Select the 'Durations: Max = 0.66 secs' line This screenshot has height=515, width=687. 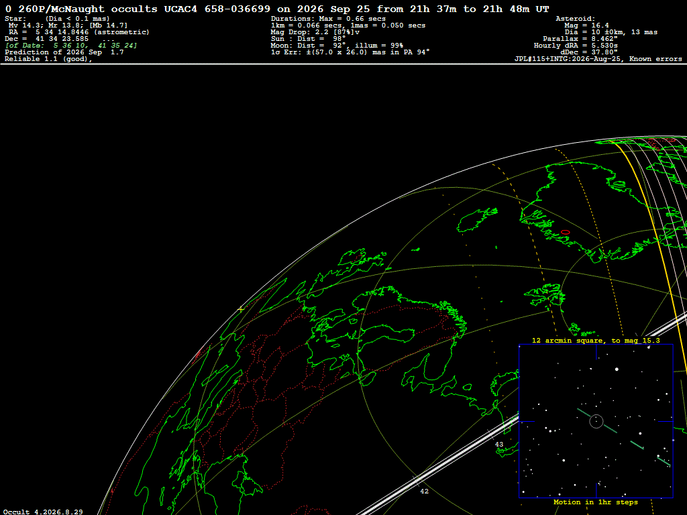(x=328, y=19)
